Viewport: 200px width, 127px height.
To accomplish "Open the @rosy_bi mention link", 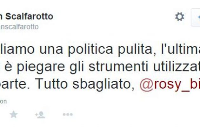I will pos(170,84).
